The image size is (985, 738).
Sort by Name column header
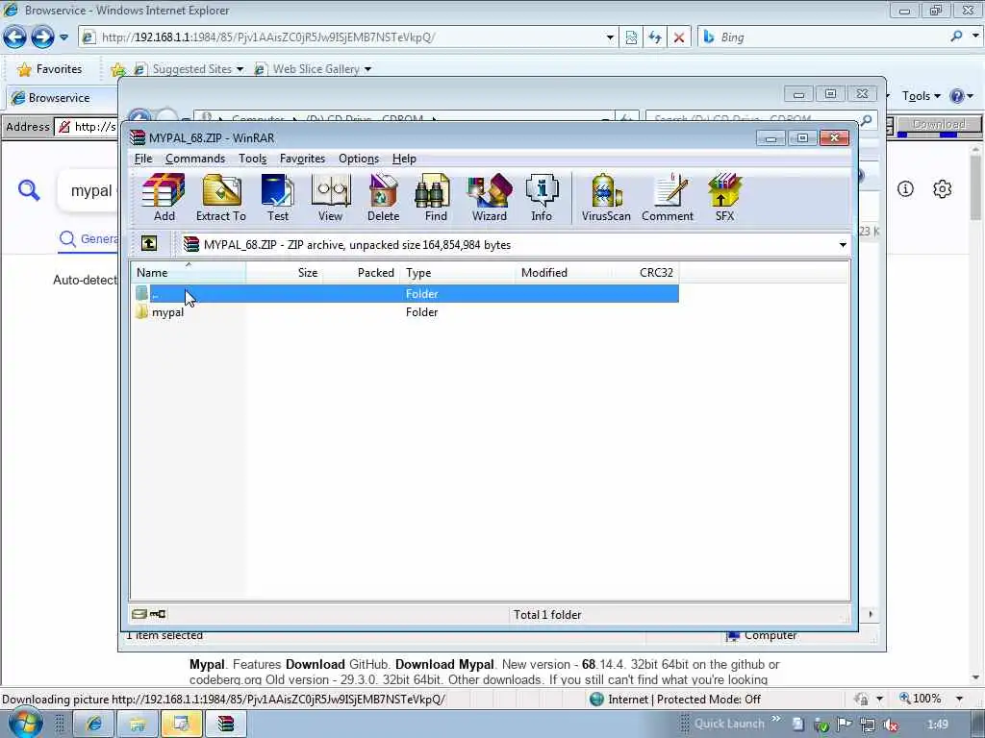click(x=188, y=272)
